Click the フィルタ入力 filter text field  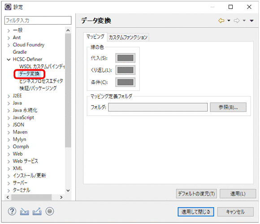(x=38, y=20)
